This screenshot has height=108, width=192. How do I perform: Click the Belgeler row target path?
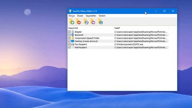(x=141, y=32)
